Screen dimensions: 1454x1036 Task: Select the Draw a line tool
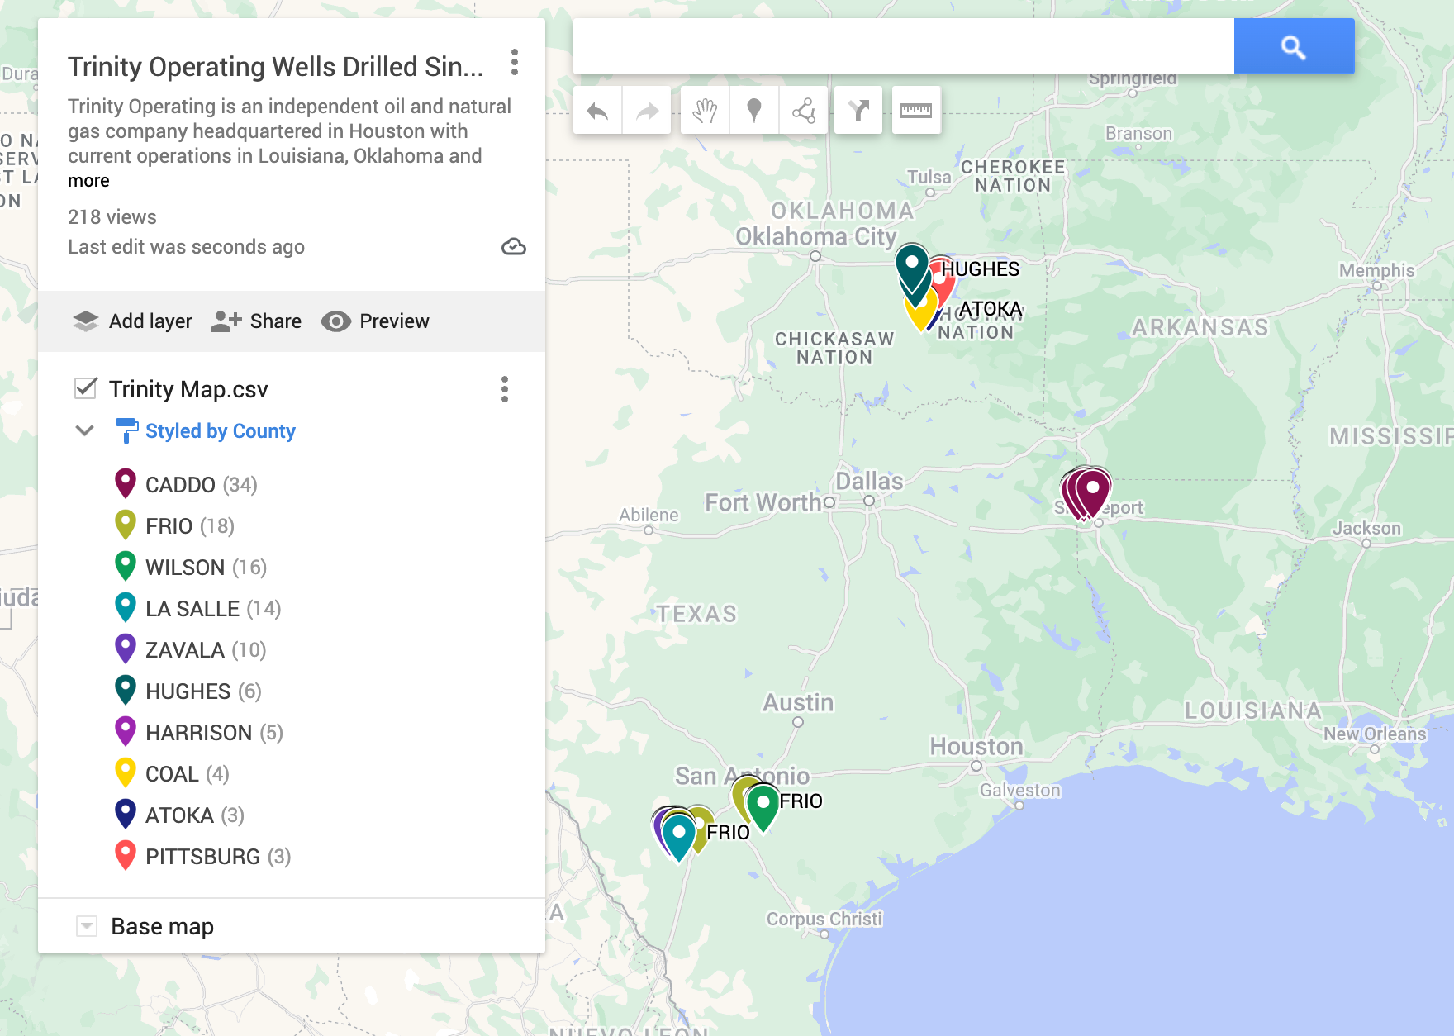coord(804,110)
